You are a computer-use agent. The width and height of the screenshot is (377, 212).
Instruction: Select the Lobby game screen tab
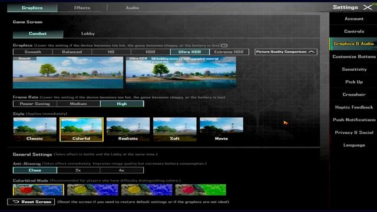[88, 34]
